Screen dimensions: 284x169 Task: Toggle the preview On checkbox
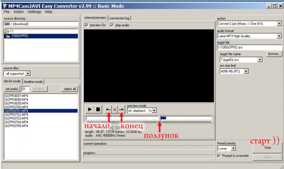87,25
